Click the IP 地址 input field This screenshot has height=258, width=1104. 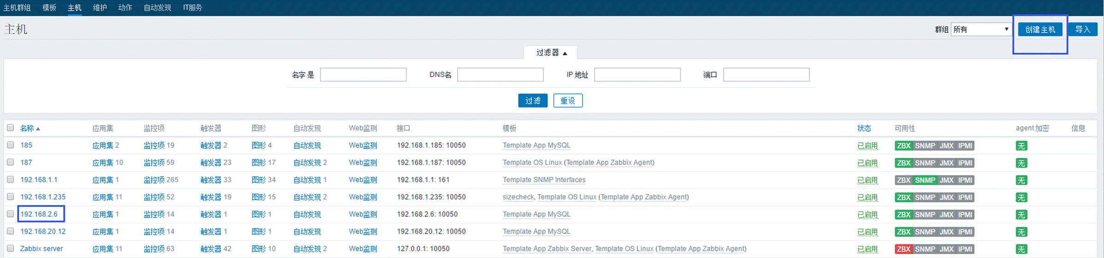(x=637, y=75)
